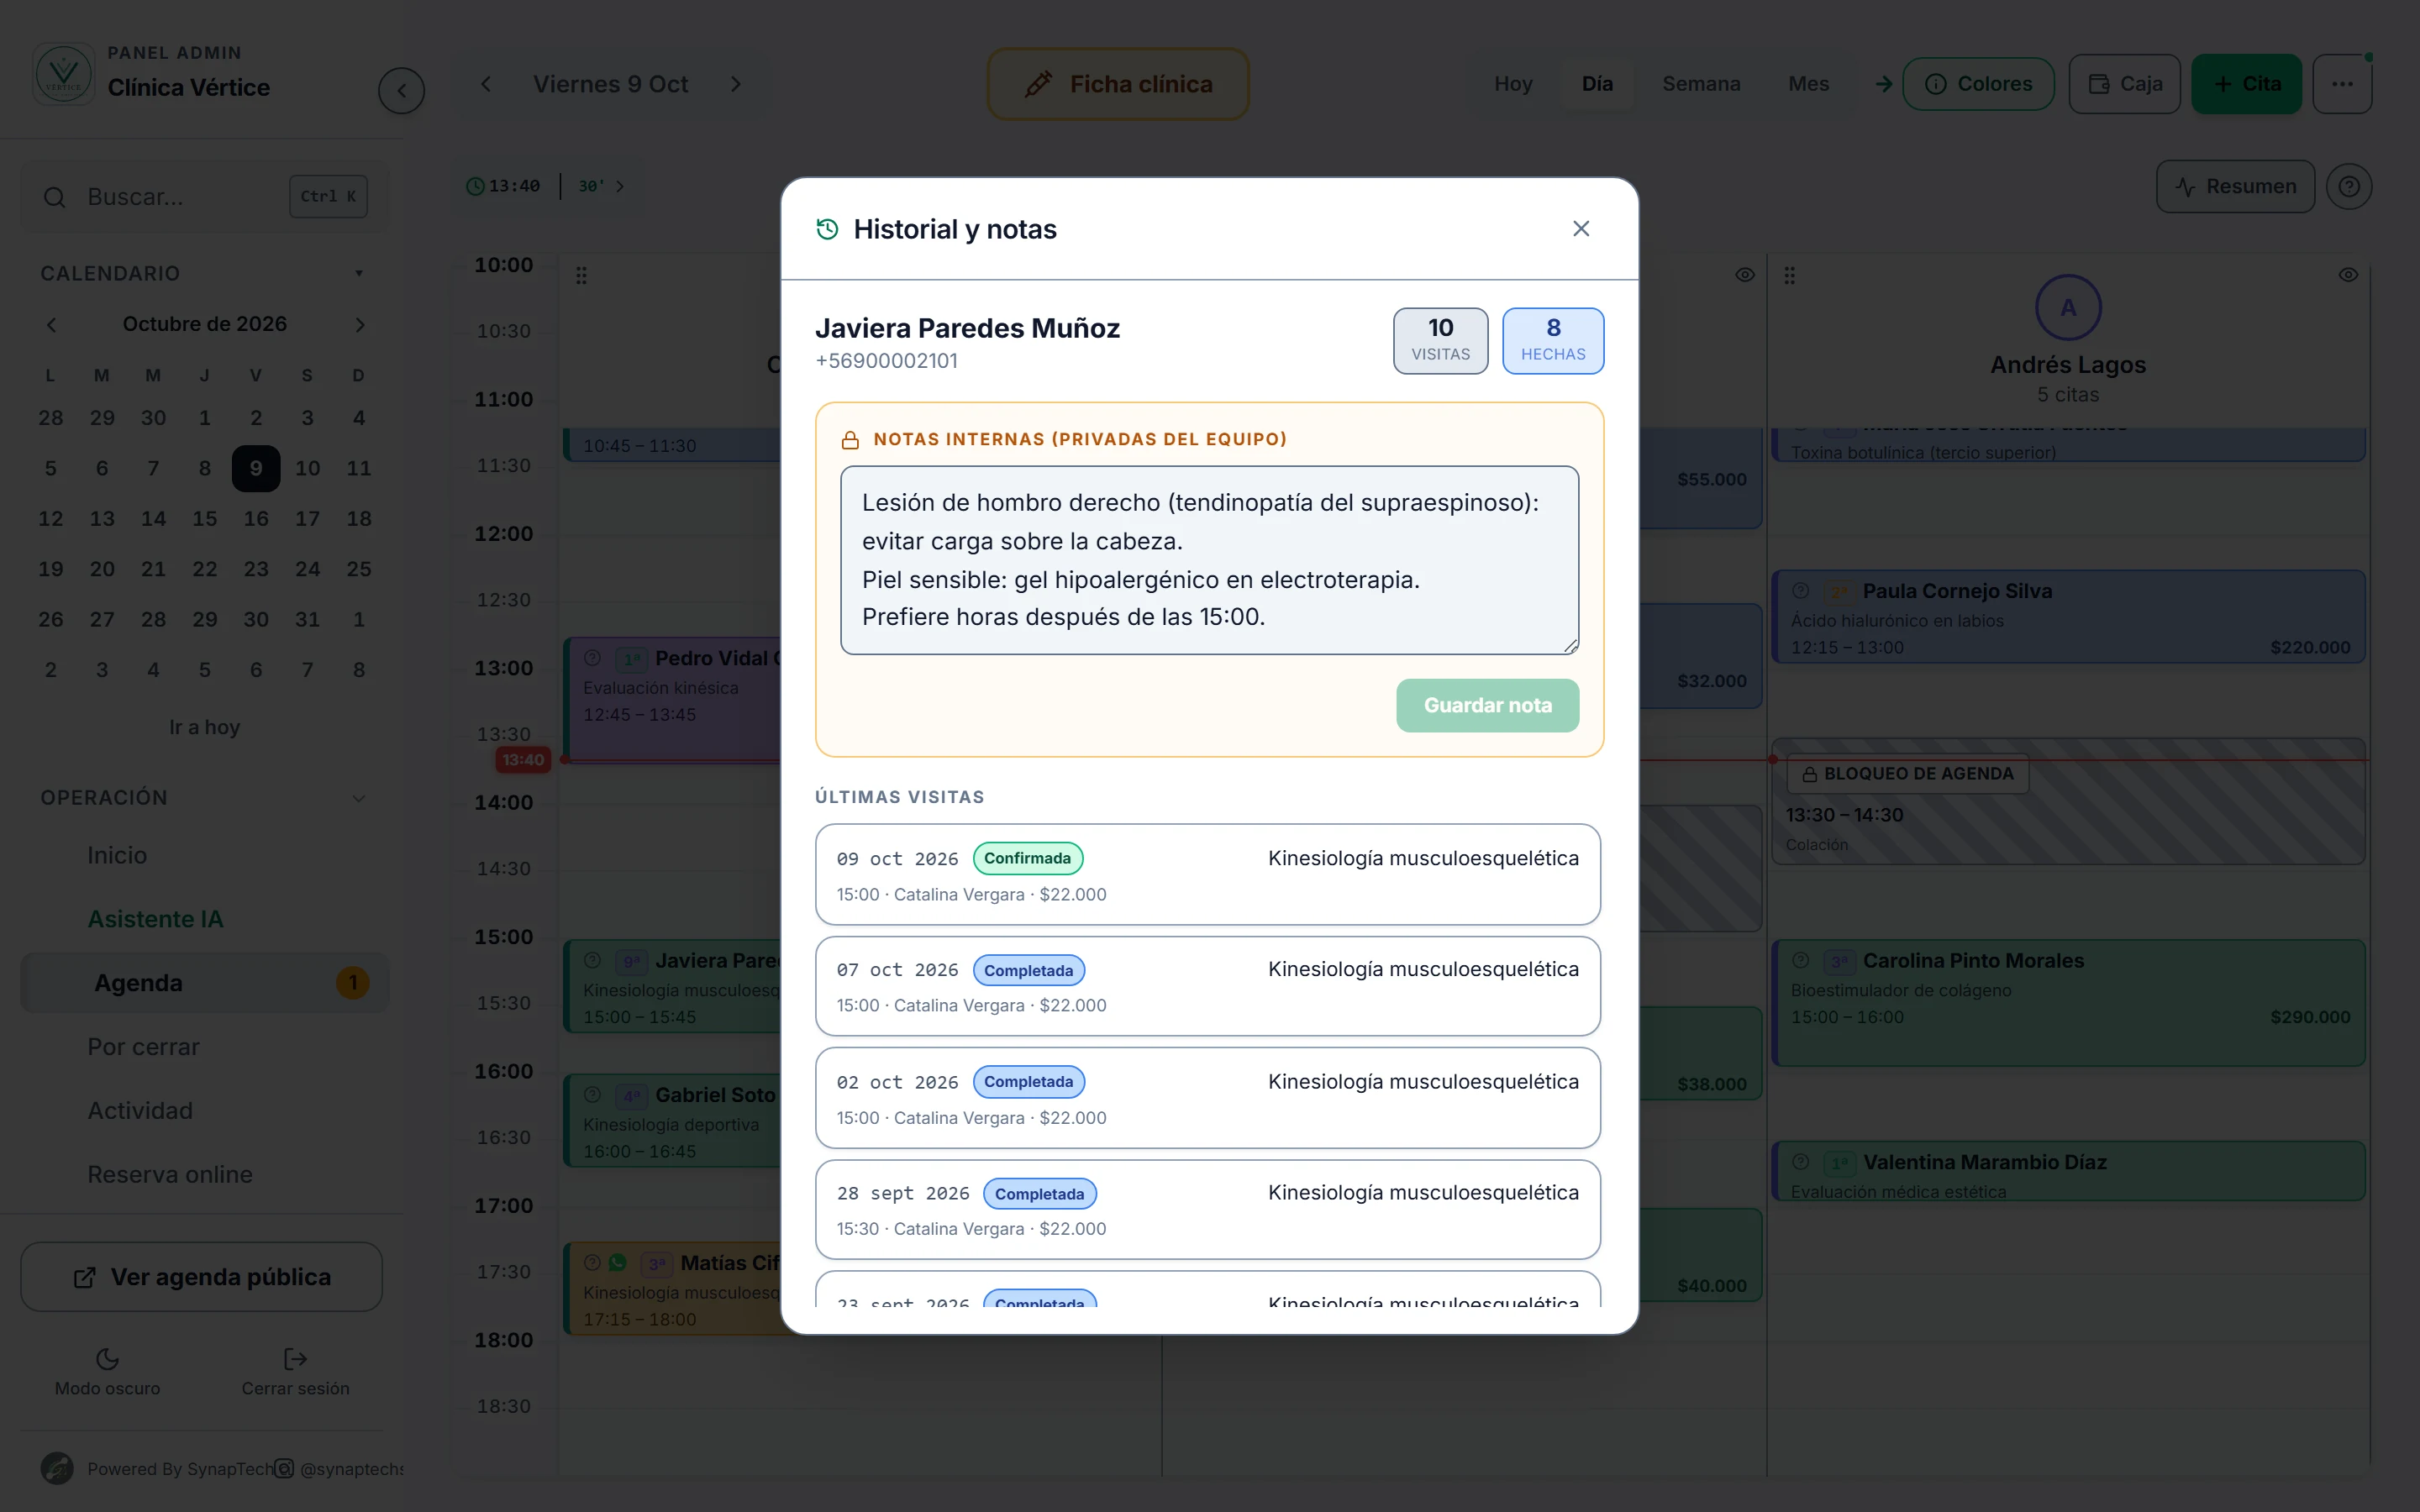Switch to Mes view
This screenshot has height=1512, width=2420.
pyautogui.click(x=1808, y=84)
